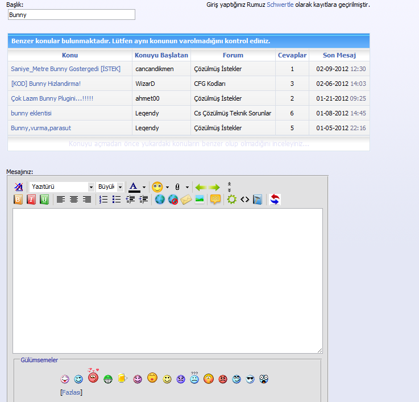
Task: Toggle underline formatting button
Action: (x=44, y=200)
